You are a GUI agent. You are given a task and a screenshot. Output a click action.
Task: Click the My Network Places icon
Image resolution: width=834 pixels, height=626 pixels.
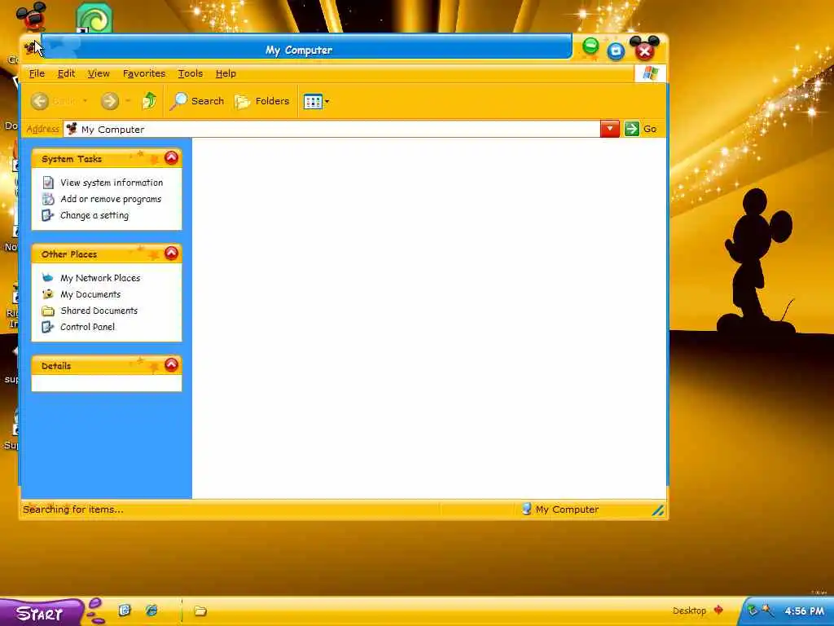point(48,278)
